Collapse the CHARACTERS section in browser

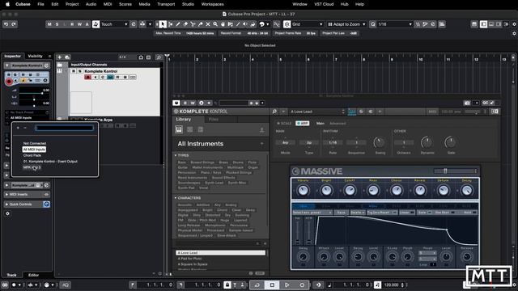[x=176, y=197]
